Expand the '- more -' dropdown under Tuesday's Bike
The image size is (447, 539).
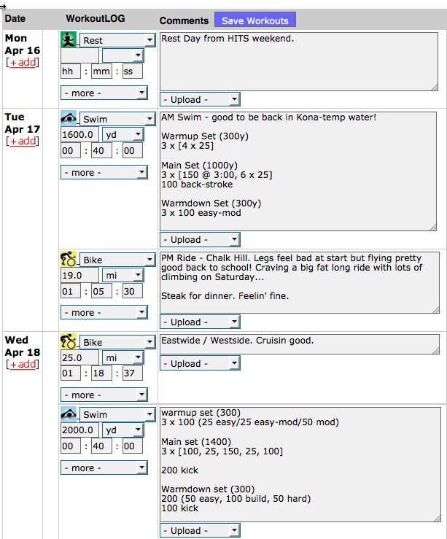[104, 312]
